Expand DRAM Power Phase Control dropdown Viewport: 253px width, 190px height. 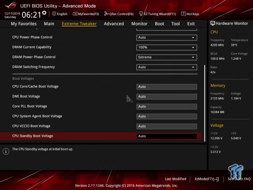pyautogui.click(x=166, y=57)
